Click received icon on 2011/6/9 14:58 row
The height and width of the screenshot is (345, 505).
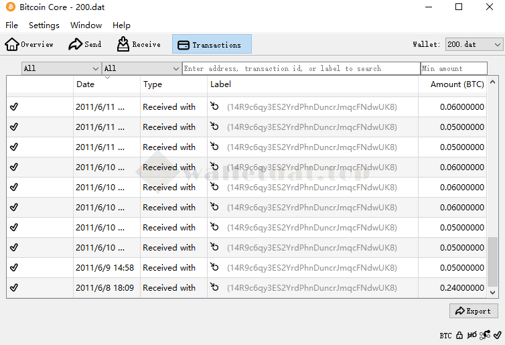(x=214, y=267)
